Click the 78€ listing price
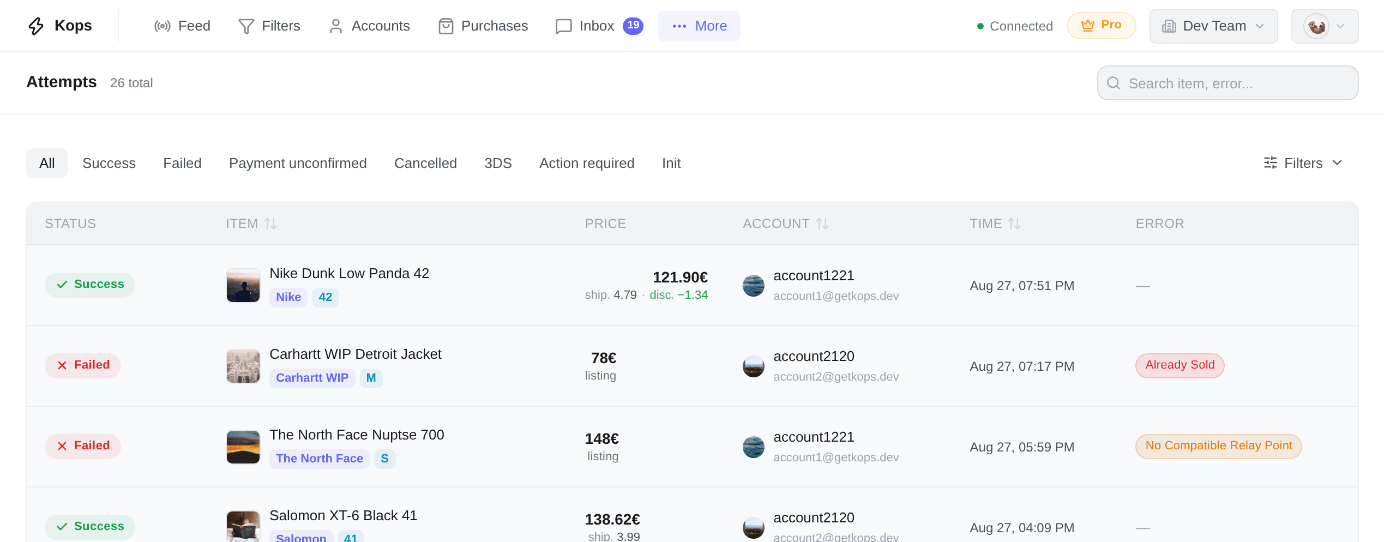The height and width of the screenshot is (542, 1396). 604,358
